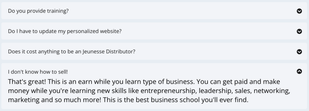The width and height of the screenshot is (309, 111).
Task: Click the chevron beside the personalized website question
Action: coord(299,31)
